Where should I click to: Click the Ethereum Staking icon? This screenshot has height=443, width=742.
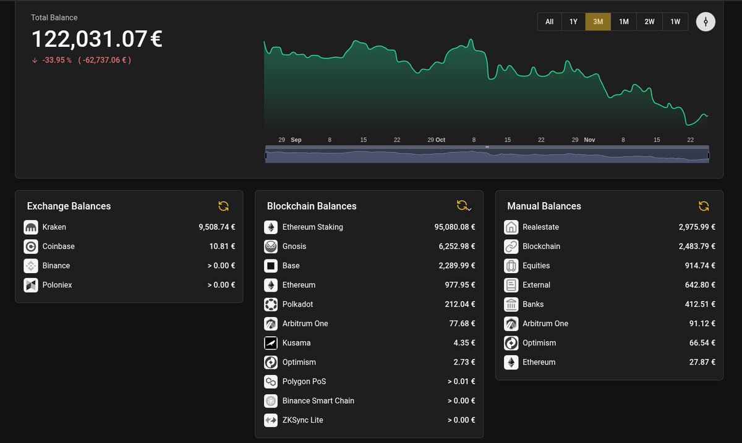tap(271, 227)
